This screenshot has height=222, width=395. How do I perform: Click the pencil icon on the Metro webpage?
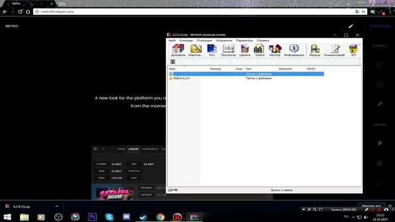[351, 26]
